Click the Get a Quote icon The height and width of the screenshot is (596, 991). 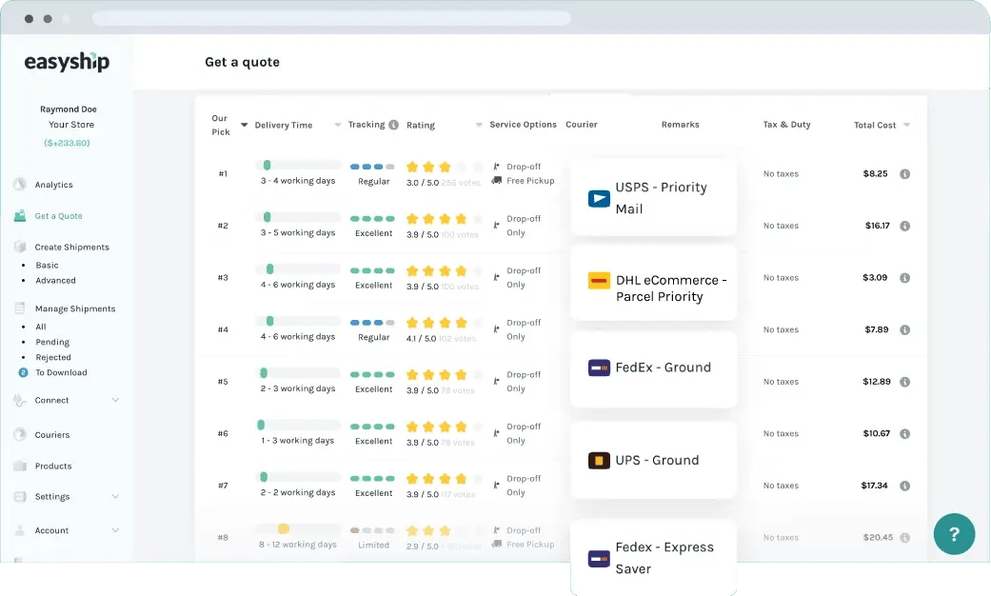[22, 216]
